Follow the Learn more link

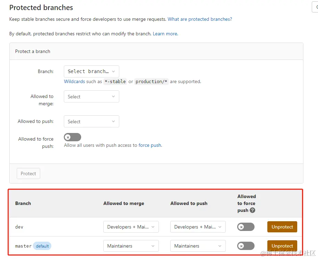(x=165, y=34)
